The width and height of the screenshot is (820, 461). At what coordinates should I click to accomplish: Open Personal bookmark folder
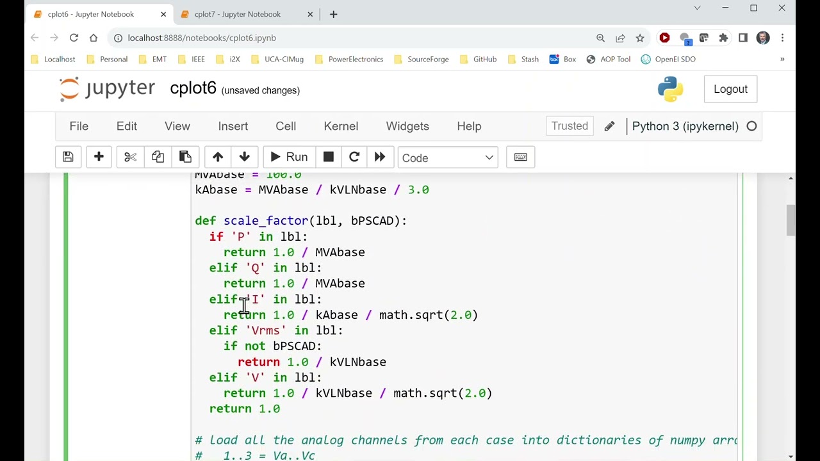[x=106, y=59]
